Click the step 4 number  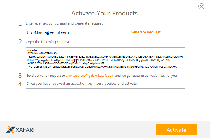pos(20,84)
